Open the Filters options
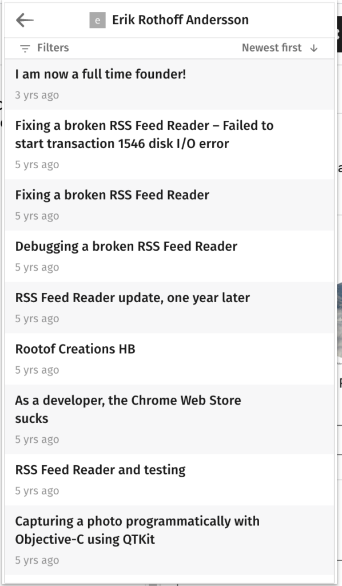The height and width of the screenshot is (586, 342). [45, 48]
